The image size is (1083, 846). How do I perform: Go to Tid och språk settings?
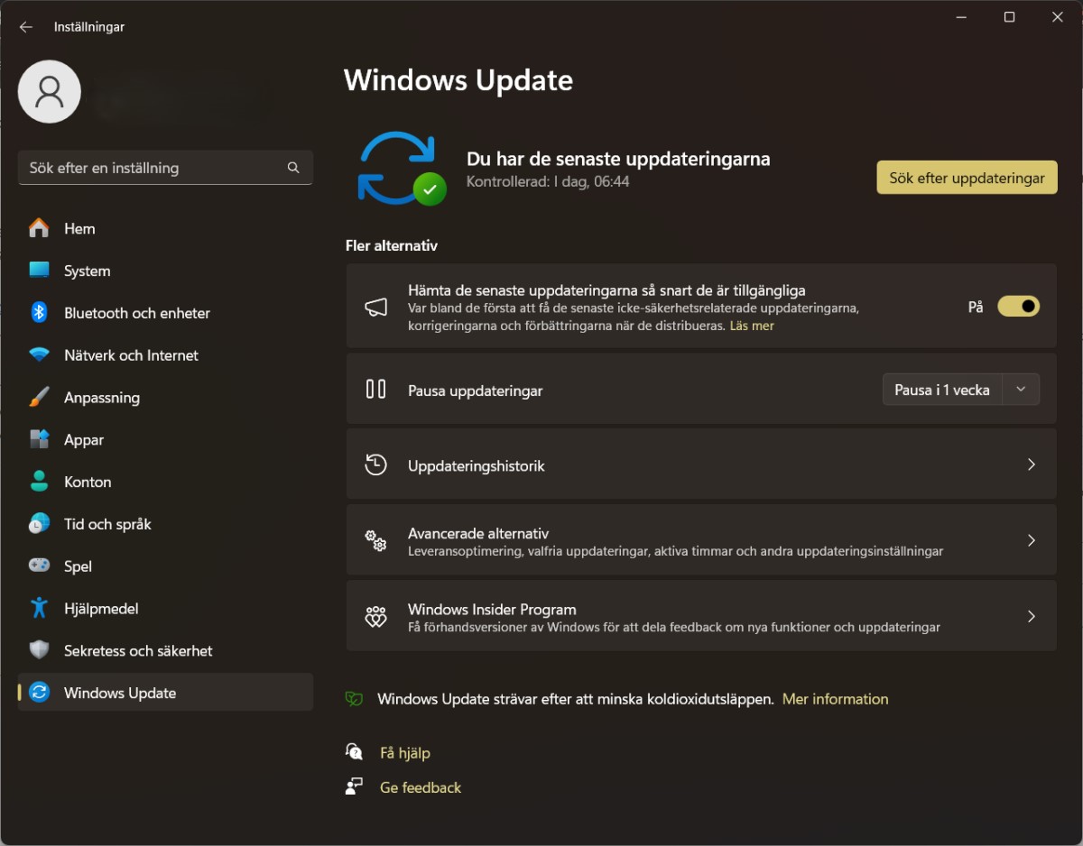[x=165, y=524]
